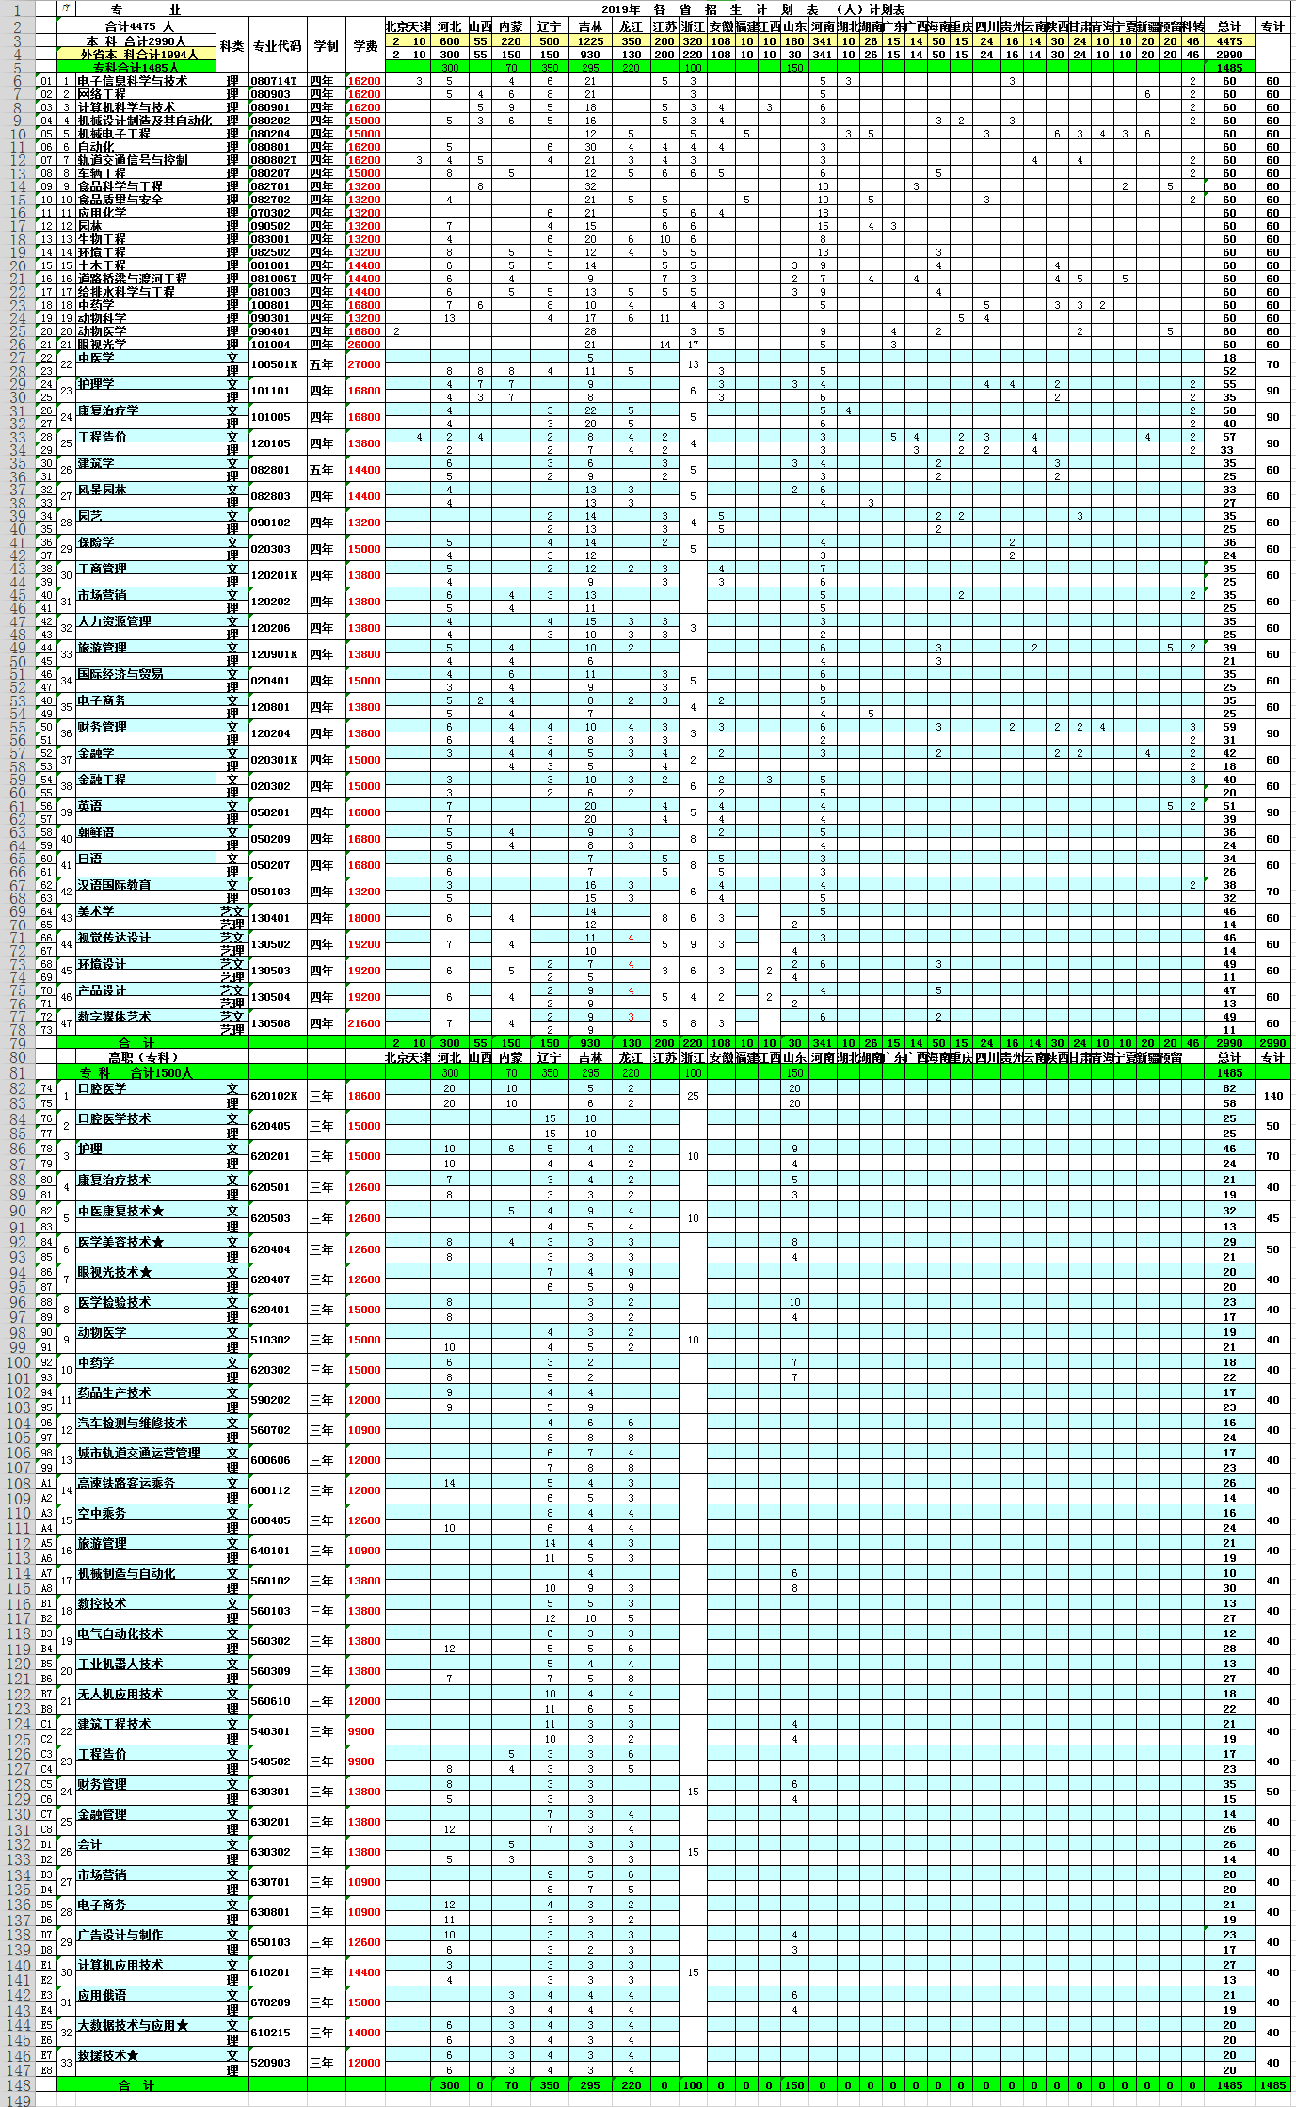Select the 康复治疗学 cell
This screenshot has width=1296, height=2107.
146,410
